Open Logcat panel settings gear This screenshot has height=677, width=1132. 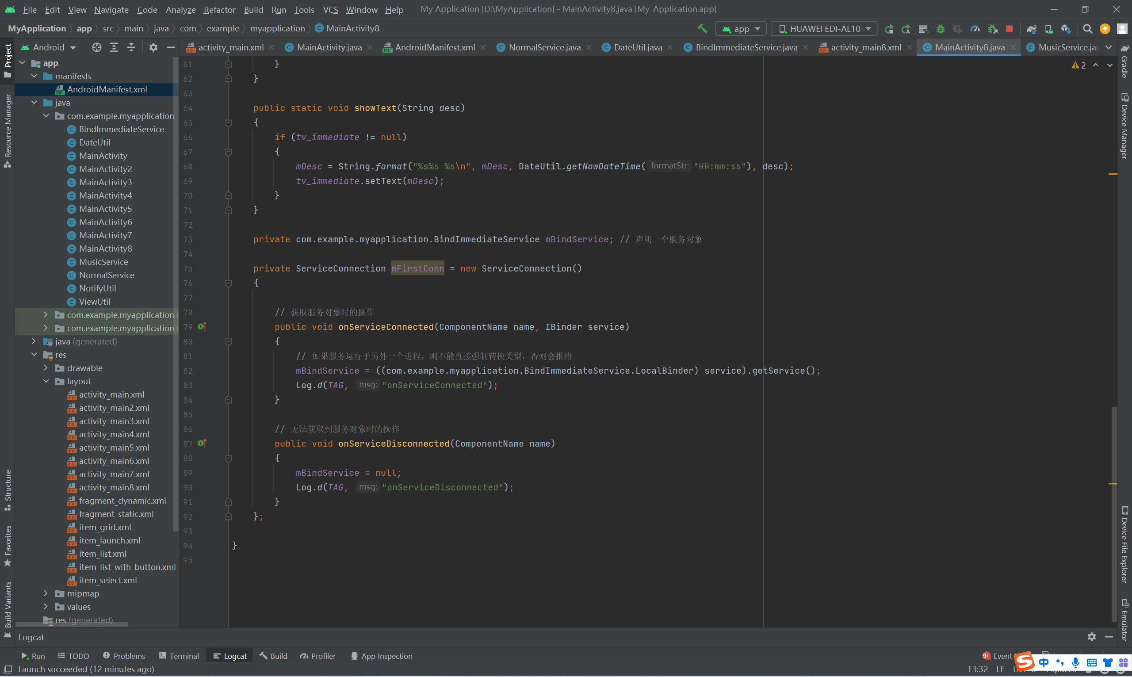coord(1091,637)
